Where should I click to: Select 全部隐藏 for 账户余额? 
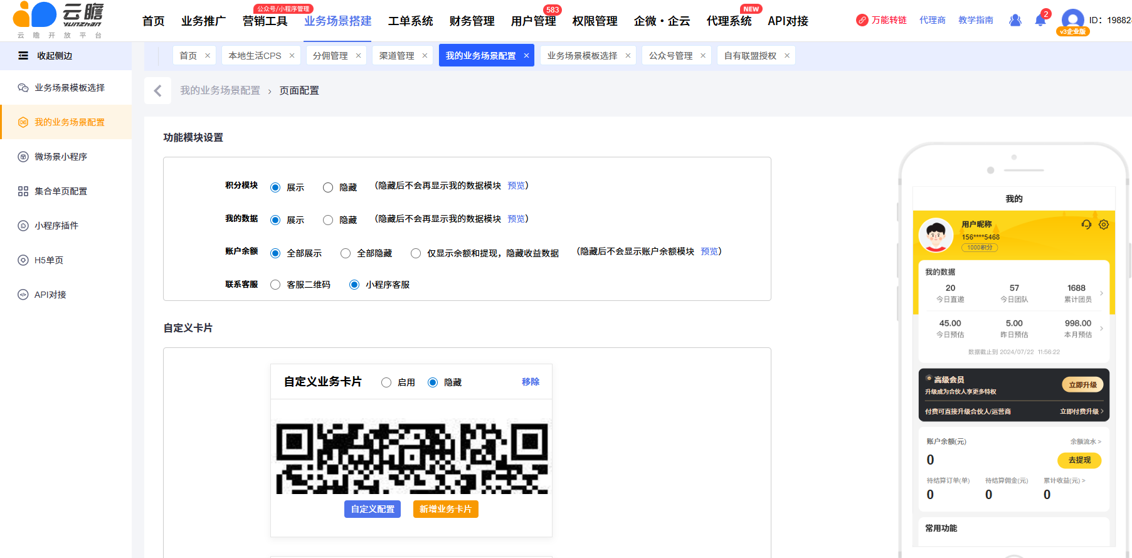(x=346, y=253)
